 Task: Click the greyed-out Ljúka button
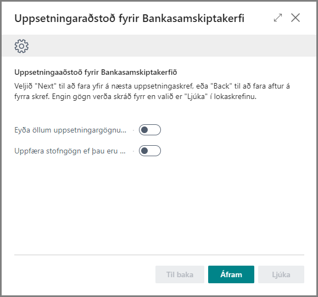pyautogui.click(x=281, y=274)
